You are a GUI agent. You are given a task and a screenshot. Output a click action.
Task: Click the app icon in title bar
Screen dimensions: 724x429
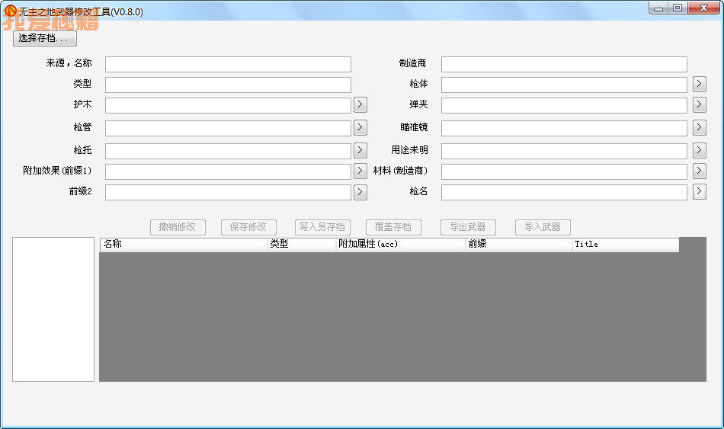click(x=10, y=11)
